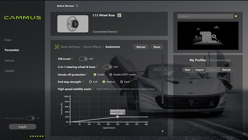Set End stop strength to Hard
This screenshot has height=140, width=248.
(121, 82)
